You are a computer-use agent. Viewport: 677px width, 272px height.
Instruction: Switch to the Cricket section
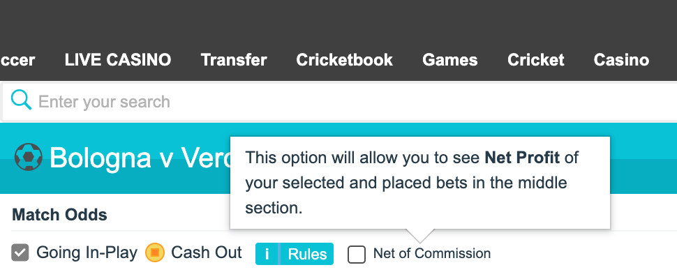(x=535, y=59)
